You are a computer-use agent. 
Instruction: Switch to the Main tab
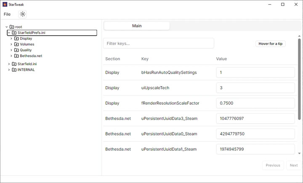click(137, 26)
